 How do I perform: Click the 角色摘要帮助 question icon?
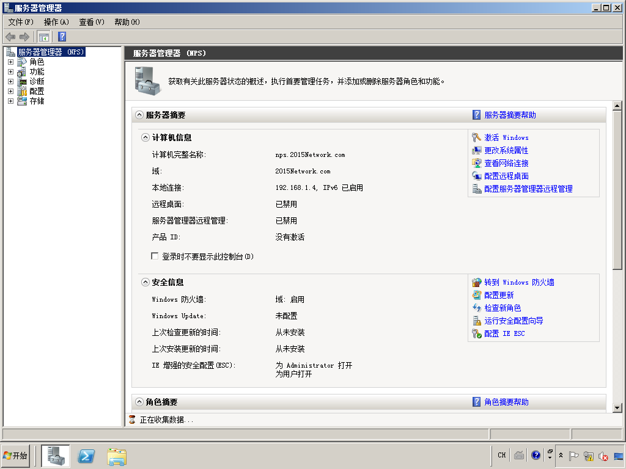click(476, 402)
